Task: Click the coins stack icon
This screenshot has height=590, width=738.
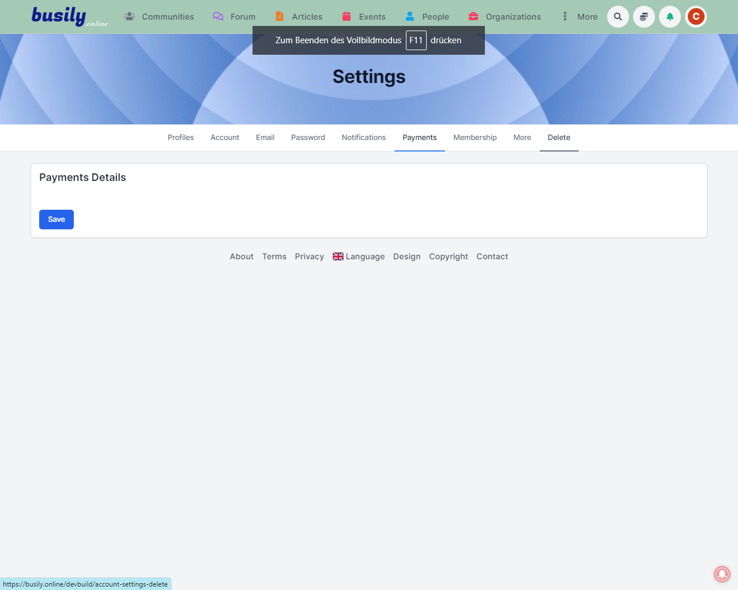Action: 644,17
